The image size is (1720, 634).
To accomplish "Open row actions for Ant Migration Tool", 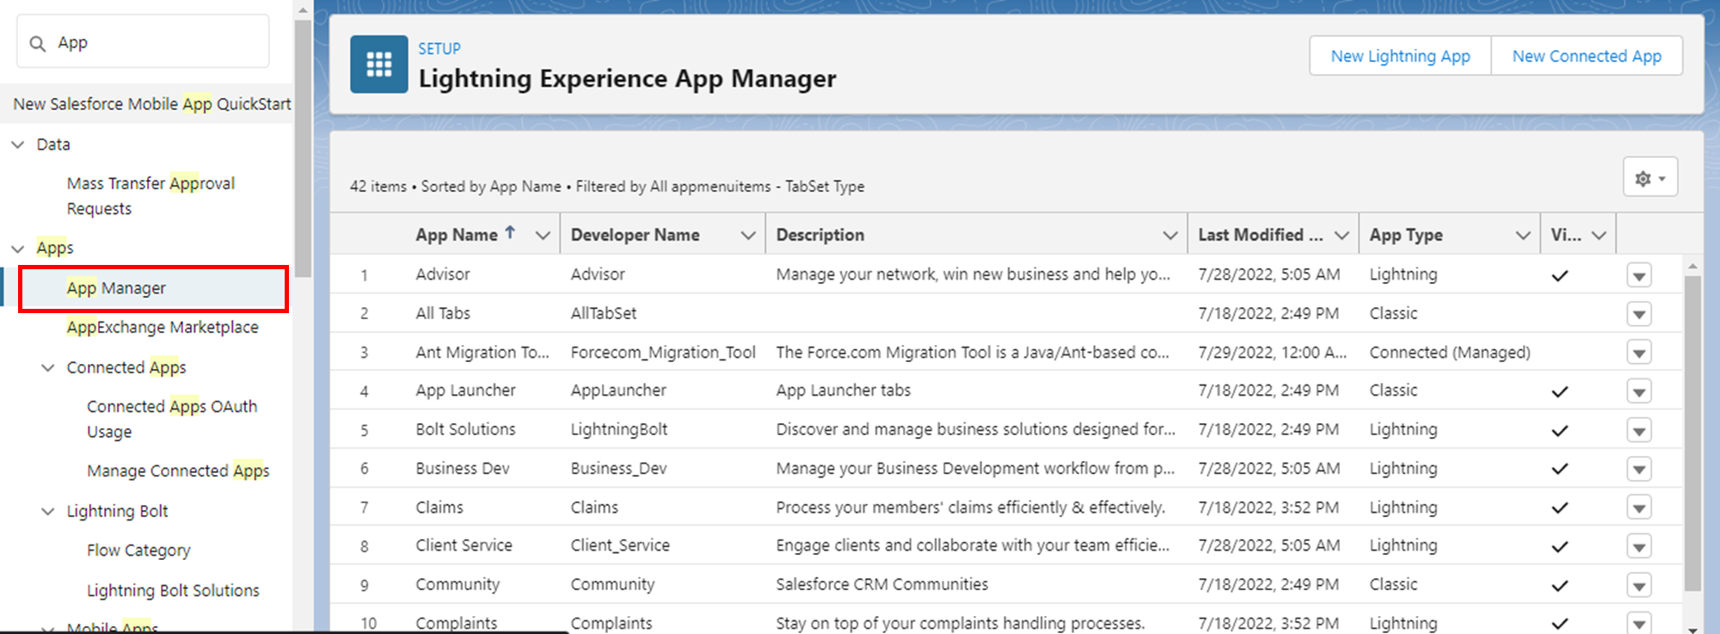I will [1639, 353].
